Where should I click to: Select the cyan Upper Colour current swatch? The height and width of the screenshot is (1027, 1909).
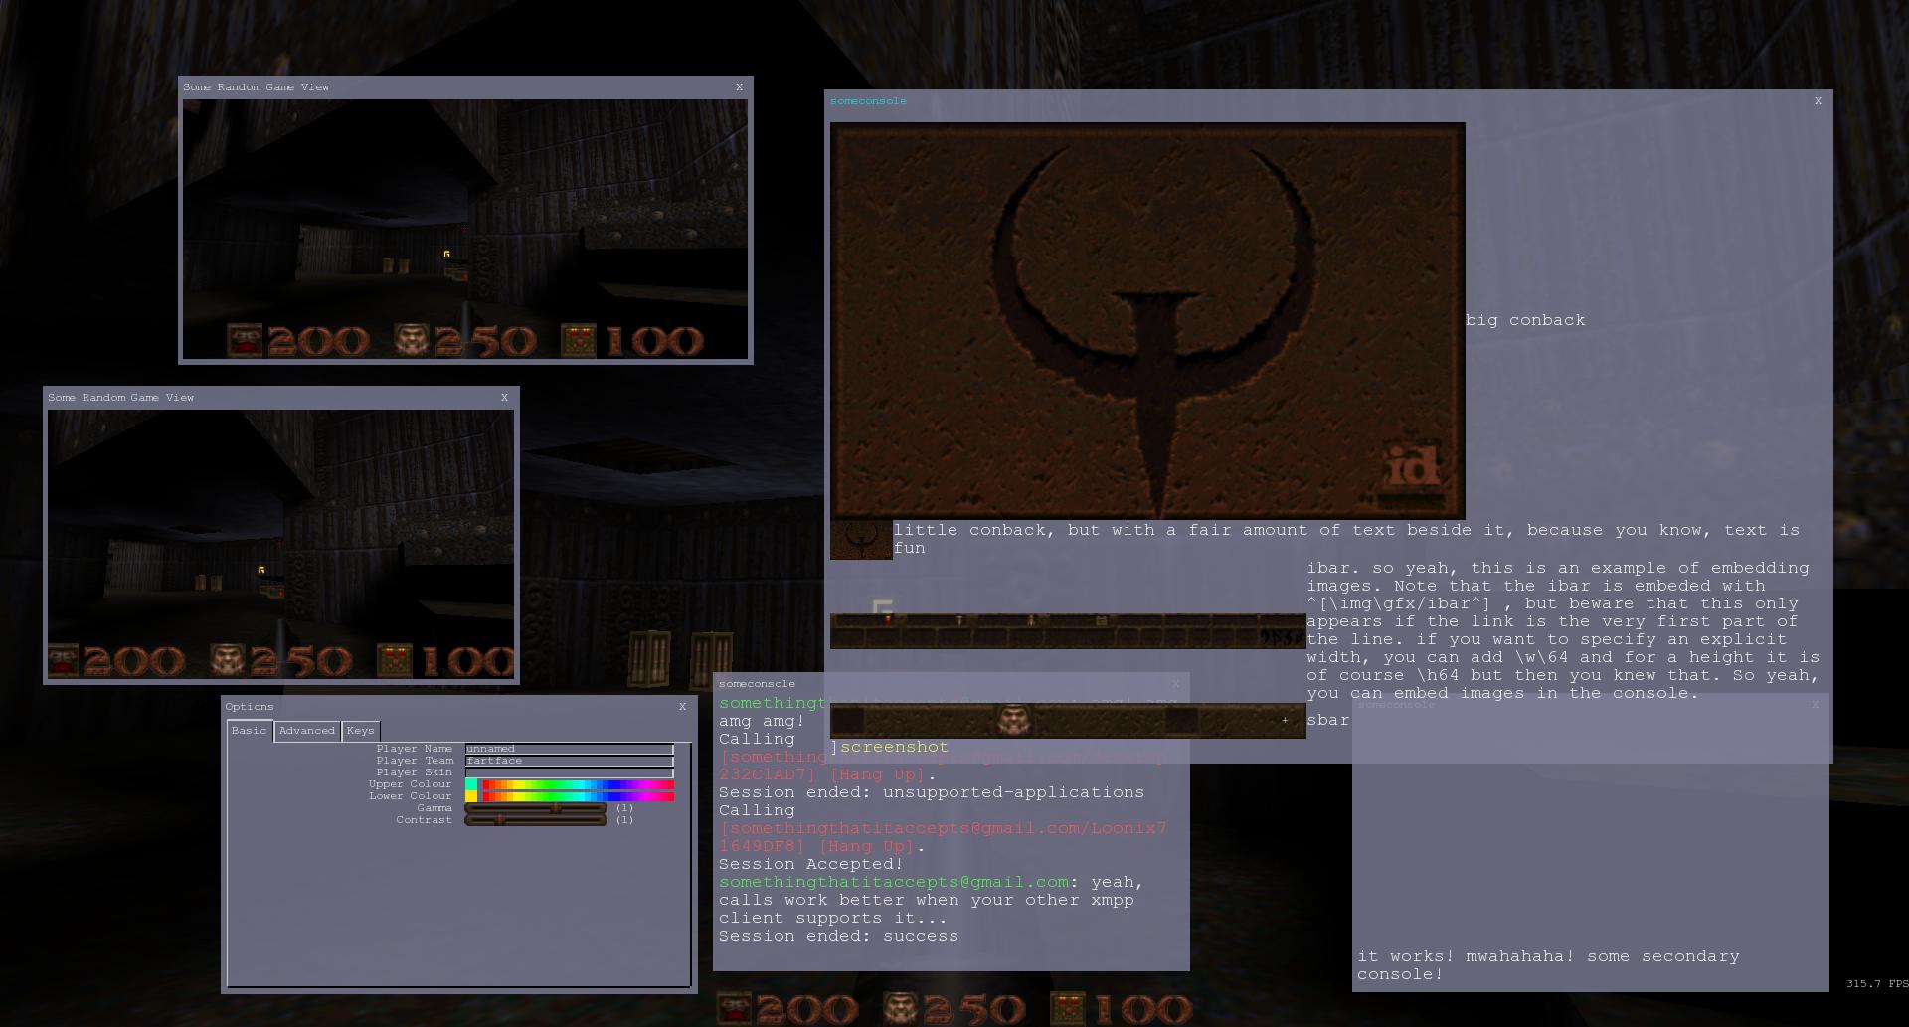pos(471,784)
